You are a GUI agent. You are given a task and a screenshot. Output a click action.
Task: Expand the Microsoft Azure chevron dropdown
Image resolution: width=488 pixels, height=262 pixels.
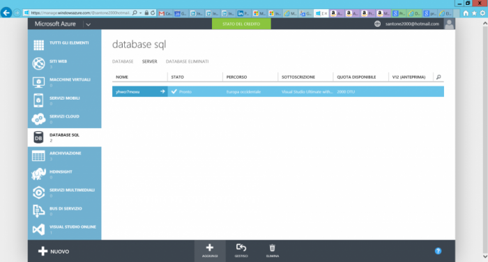(x=89, y=24)
